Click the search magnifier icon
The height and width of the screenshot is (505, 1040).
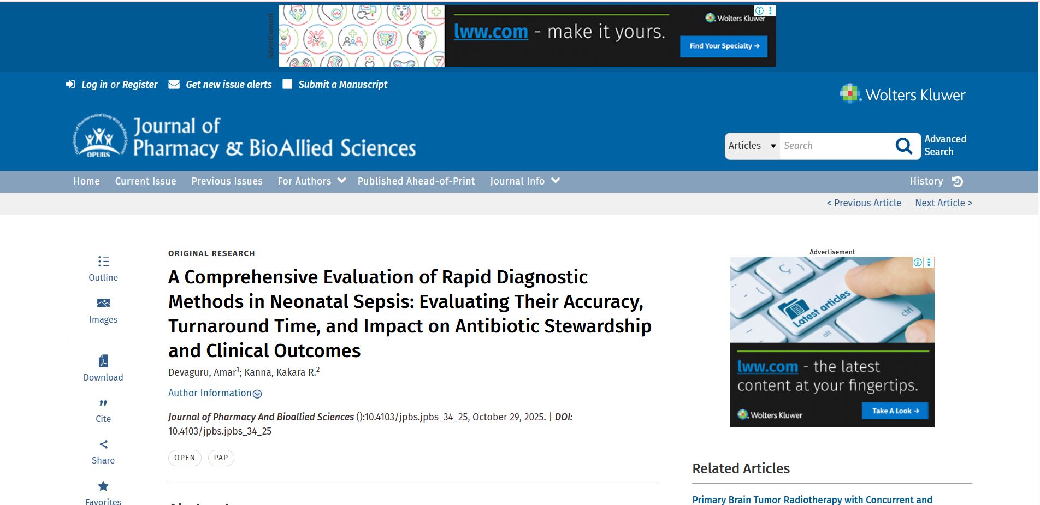pos(903,146)
